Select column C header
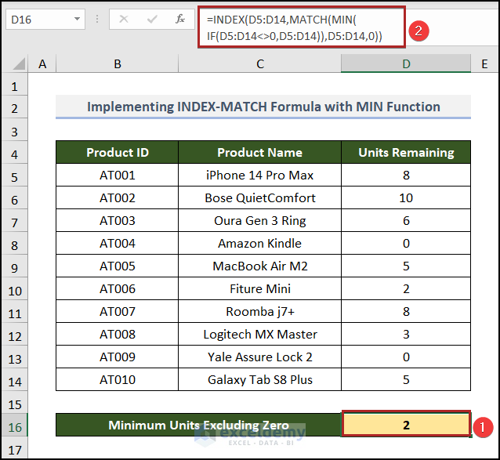The width and height of the screenshot is (500, 460). [x=259, y=63]
